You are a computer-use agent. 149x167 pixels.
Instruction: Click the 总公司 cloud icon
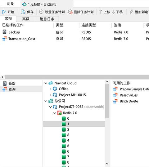pyautogui.click(x=51, y=101)
